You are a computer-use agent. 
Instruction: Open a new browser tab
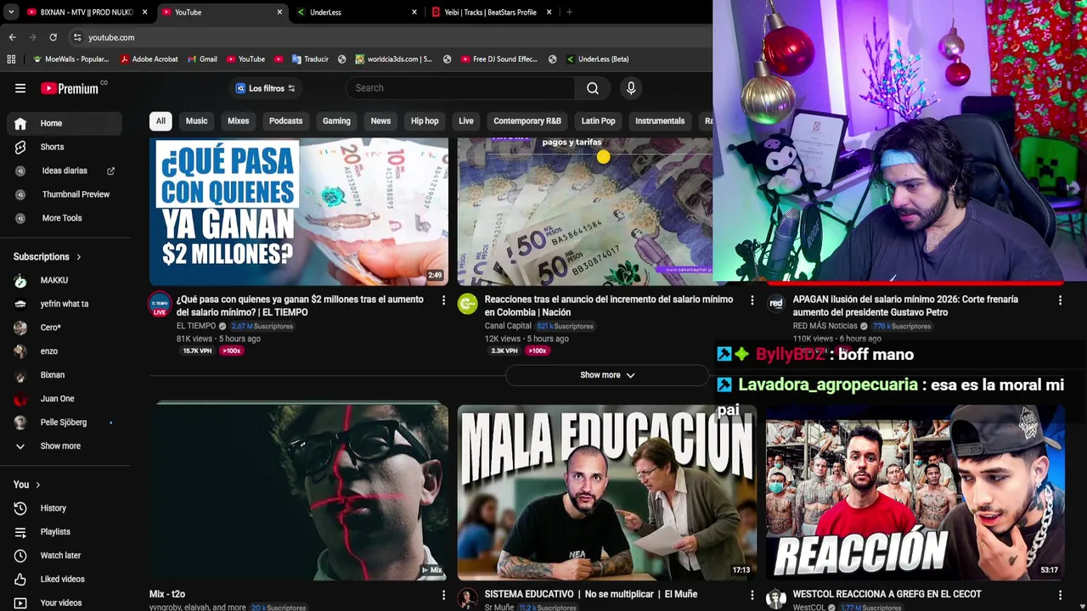(569, 12)
